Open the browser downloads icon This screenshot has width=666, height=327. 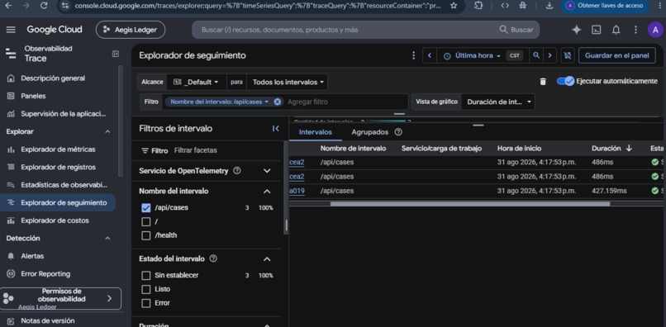tap(549, 6)
